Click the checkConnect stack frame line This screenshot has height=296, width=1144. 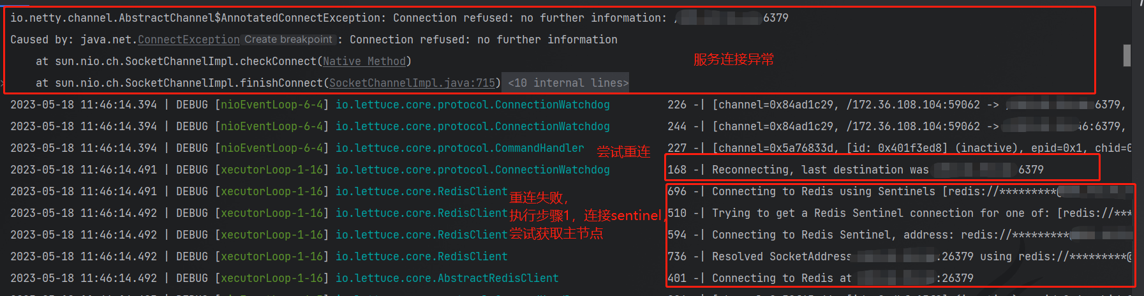(x=223, y=61)
